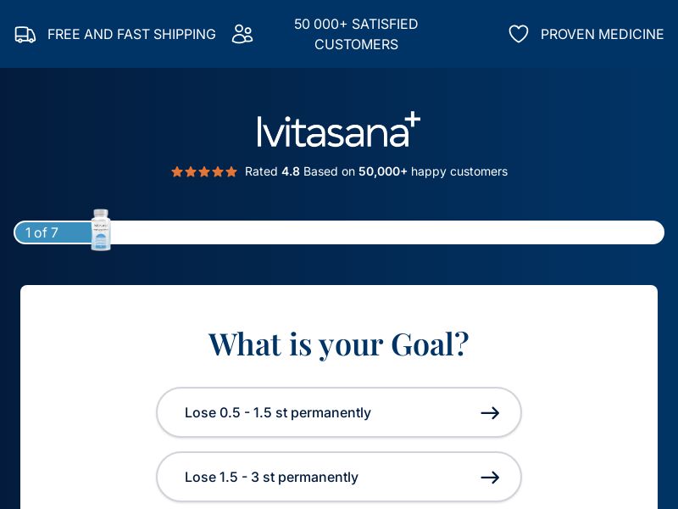Click the third rating star

tap(204, 171)
